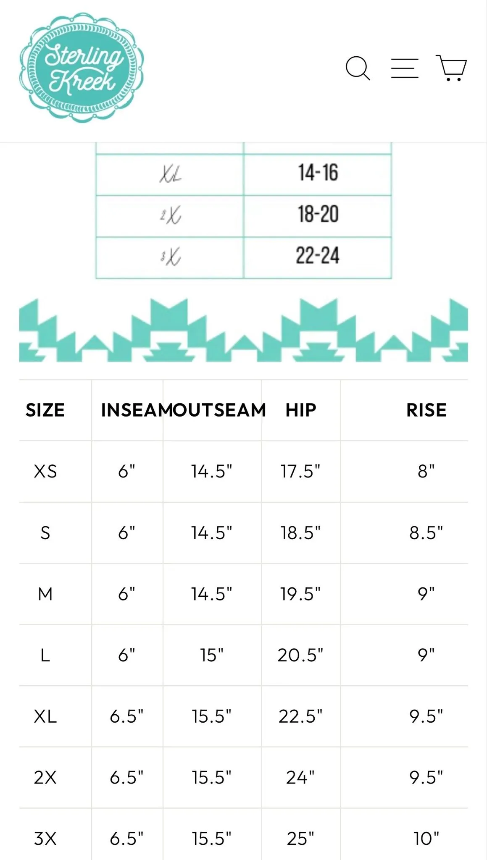Select the 20.5" hip measurement for L
Image resolution: width=487 pixels, height=860 pixels.
pyautogui.click(x=300, y=655)
